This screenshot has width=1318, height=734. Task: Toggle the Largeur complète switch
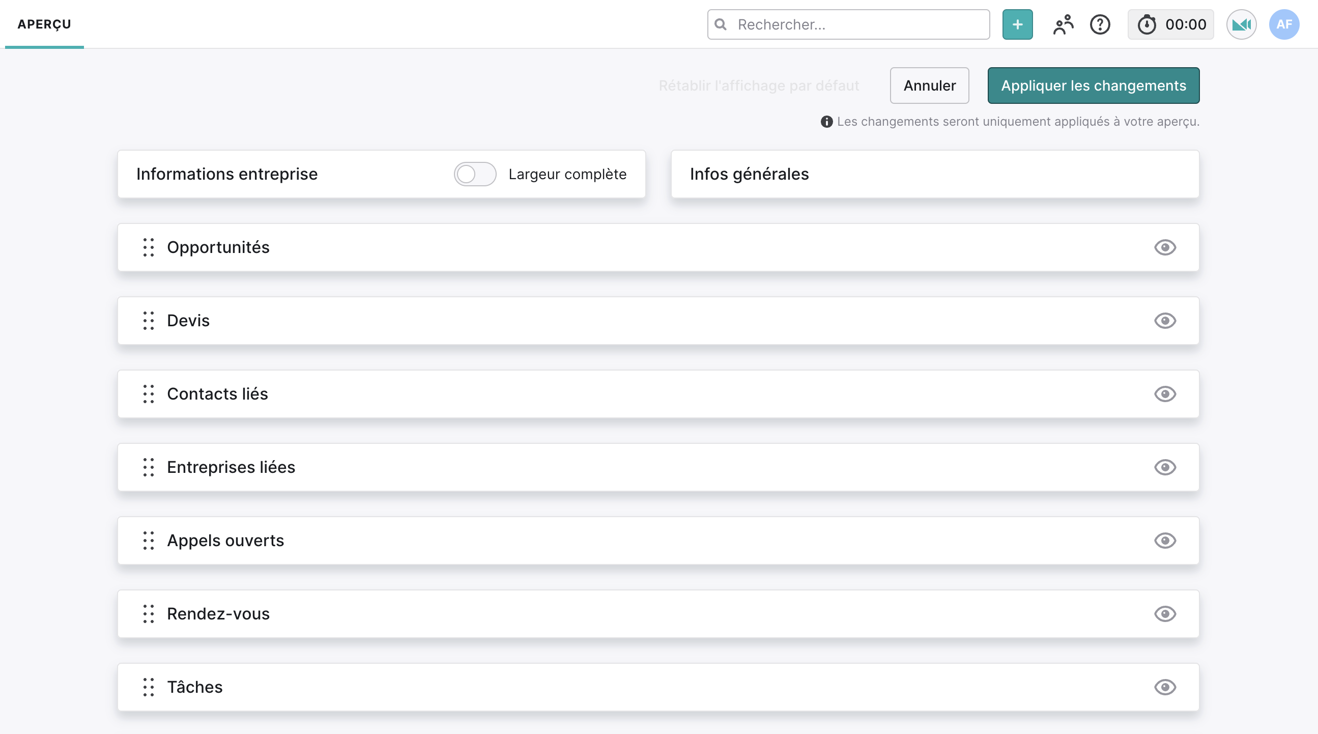[475, 174]
